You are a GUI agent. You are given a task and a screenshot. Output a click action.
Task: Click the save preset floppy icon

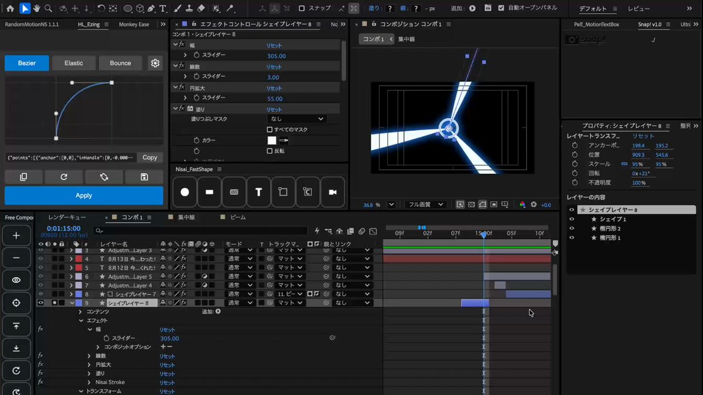(144, 177)
